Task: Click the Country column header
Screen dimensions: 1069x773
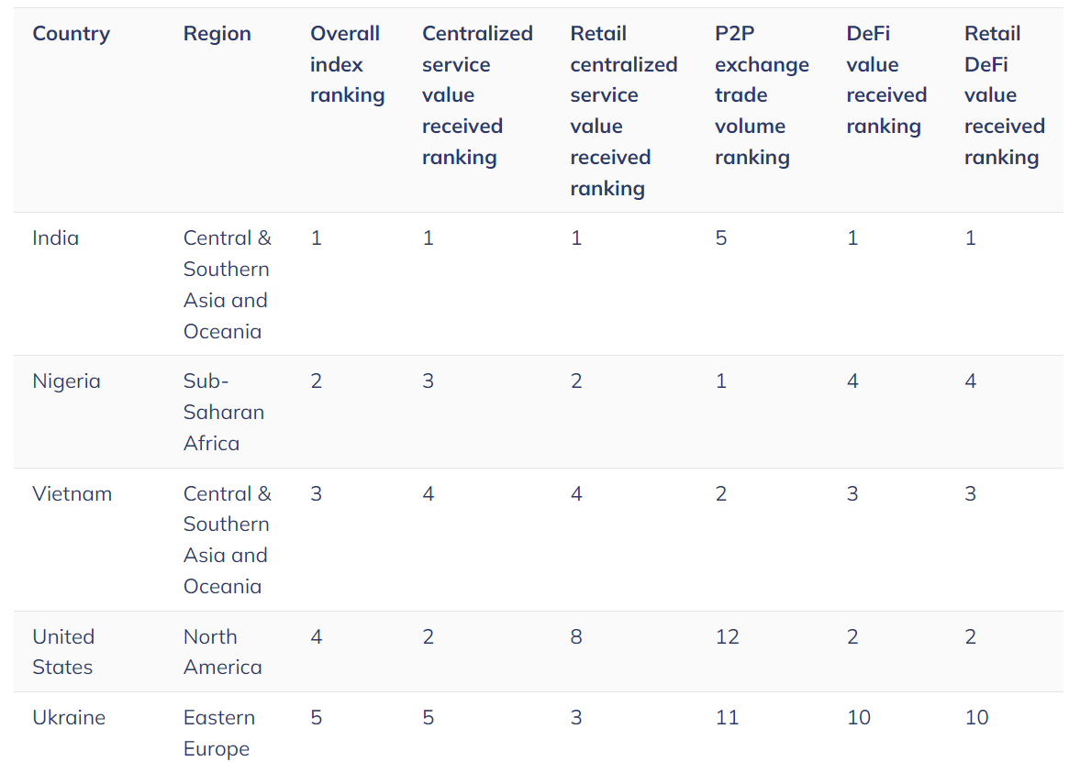Action: (71, 34)
